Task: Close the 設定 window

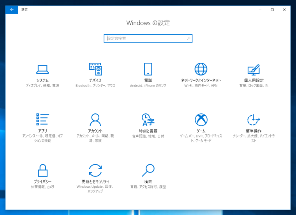Action: pos(284,10)
